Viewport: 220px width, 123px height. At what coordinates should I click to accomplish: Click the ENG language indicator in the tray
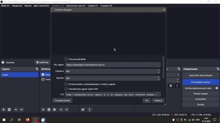[198, 120]
